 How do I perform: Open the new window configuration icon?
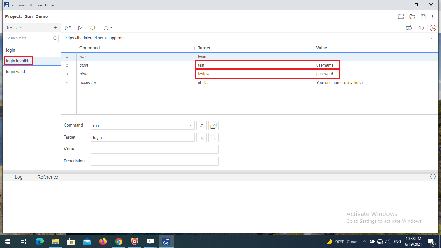coord(213,125)
